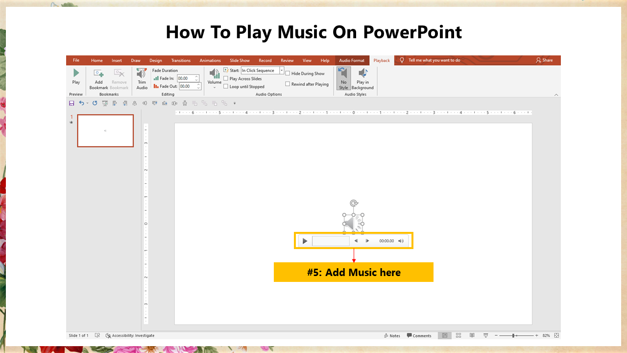The height and width of the screenshot is (353, 627).
Task: Switch to the Home tab
Action: (97, 60)
